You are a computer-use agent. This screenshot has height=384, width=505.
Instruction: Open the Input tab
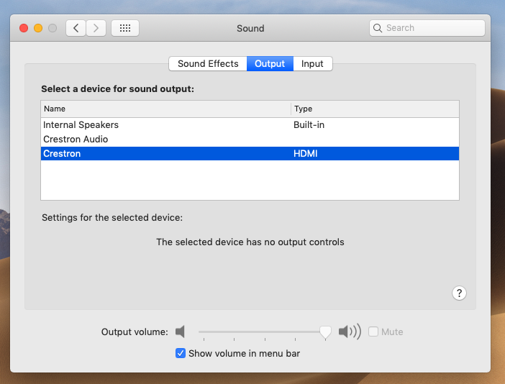click(x=312, y=63)
